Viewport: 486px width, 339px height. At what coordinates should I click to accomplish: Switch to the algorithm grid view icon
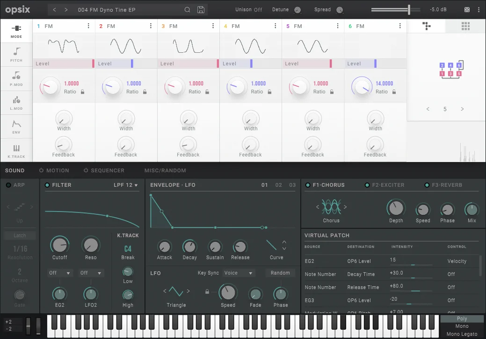465,26
